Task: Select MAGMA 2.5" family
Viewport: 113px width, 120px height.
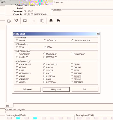Action: point(17,54)
